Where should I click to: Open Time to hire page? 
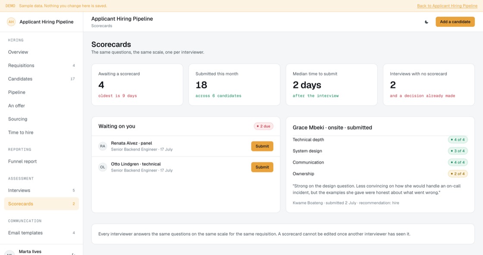pyautogui.click(x=41, y=132)
